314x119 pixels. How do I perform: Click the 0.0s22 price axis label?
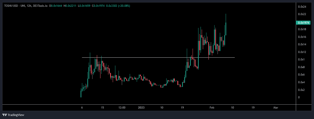tap(302, 14)
